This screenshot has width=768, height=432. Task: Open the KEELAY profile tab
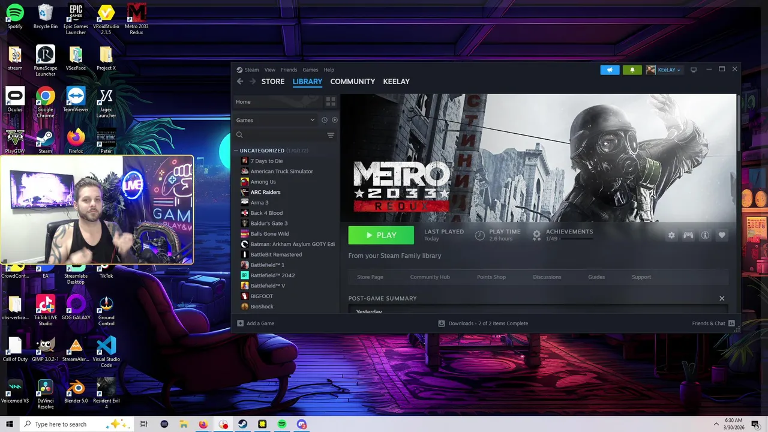click(x=397, y=82)
